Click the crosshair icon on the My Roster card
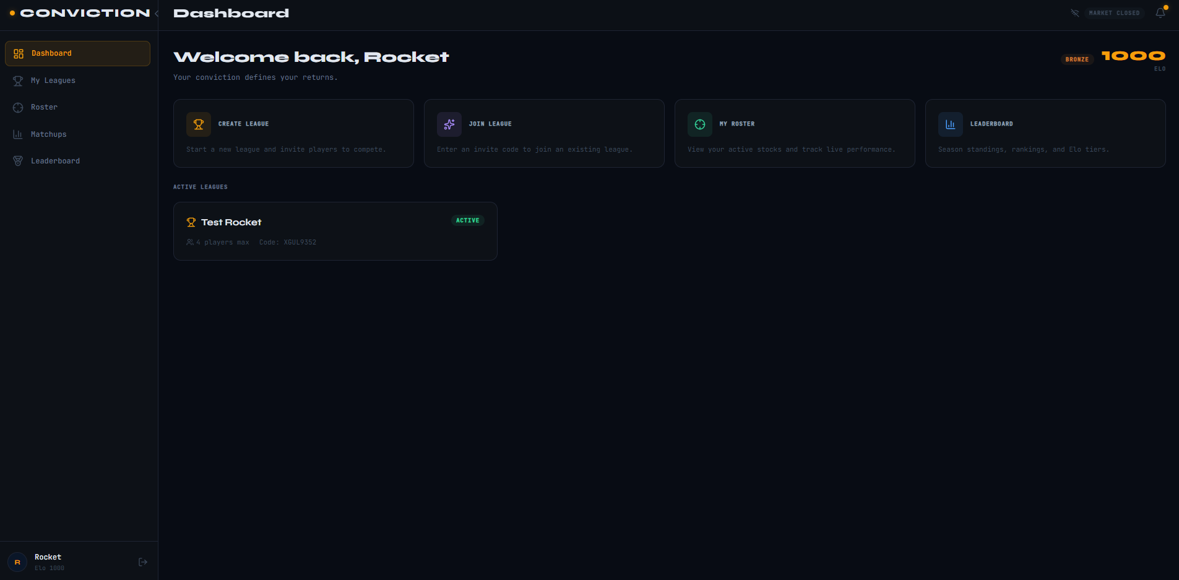Viewport: 1179px width, 580px height. 699,124
